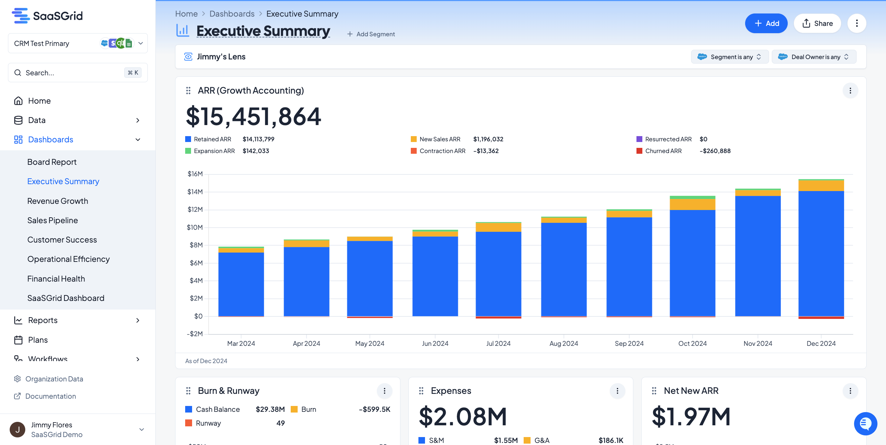
Task: Toggle Retained ARR legend series
Action: [212, 139]
